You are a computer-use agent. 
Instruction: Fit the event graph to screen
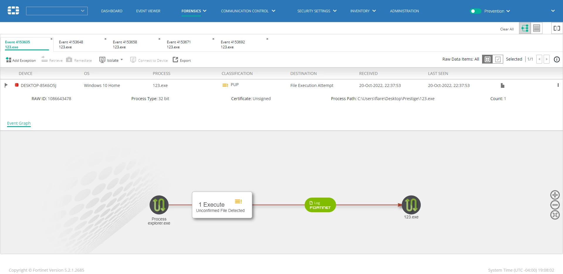click(x=555, y=215)
